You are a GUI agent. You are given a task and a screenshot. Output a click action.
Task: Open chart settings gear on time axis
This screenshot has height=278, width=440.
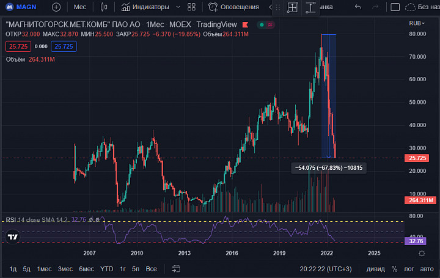(422, 254)
